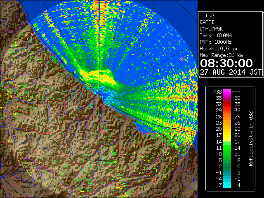Click the 'Max Range:80 km' text
Viewport: 264px width, 198px height.
click(221, 55)
